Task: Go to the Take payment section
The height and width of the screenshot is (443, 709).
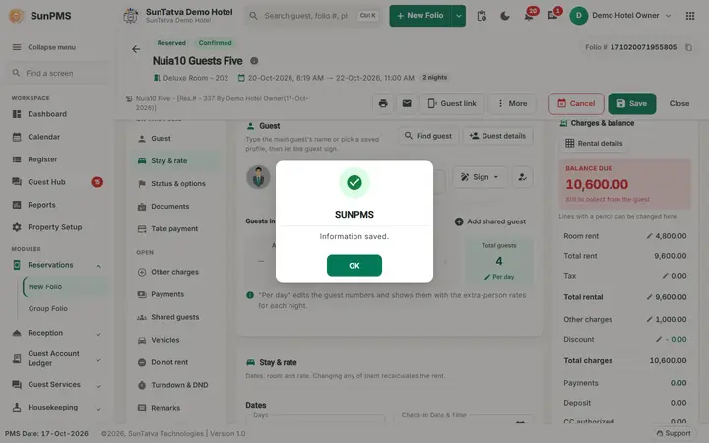Action: pos(174,228)
